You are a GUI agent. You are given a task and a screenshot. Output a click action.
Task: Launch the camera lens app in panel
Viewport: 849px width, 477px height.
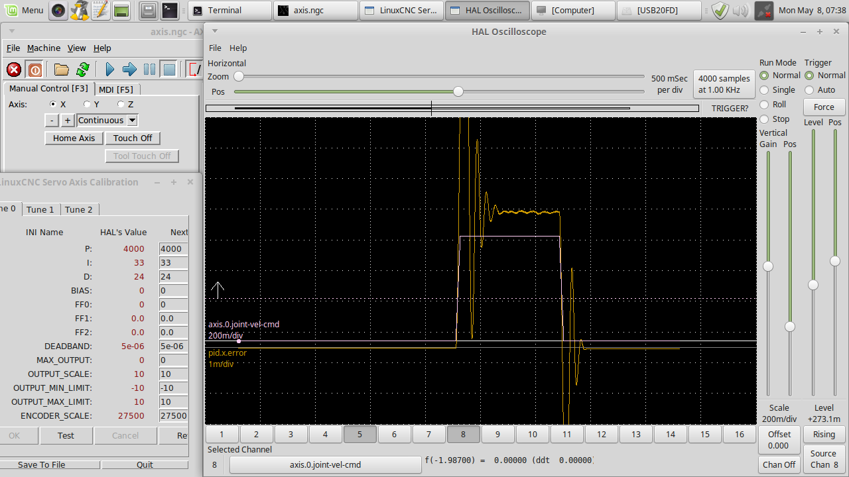[x=59, y=11]
